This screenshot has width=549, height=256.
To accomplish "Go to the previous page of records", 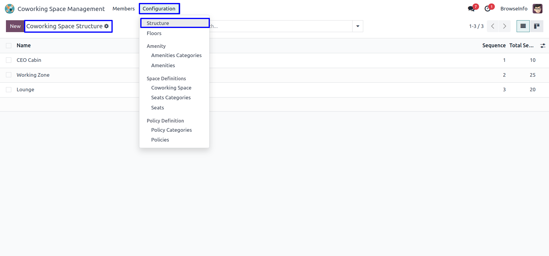I will 493,26.
